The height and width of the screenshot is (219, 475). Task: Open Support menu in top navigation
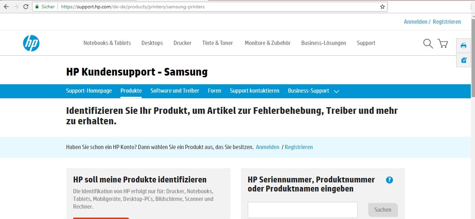366,43
